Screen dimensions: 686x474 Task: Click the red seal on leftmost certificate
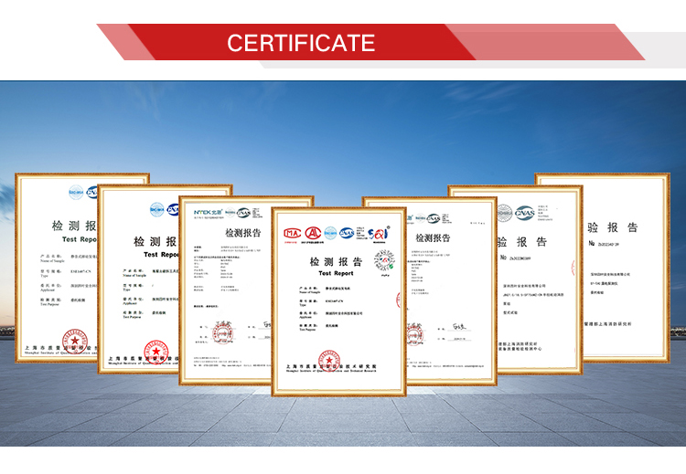[73, 340]
